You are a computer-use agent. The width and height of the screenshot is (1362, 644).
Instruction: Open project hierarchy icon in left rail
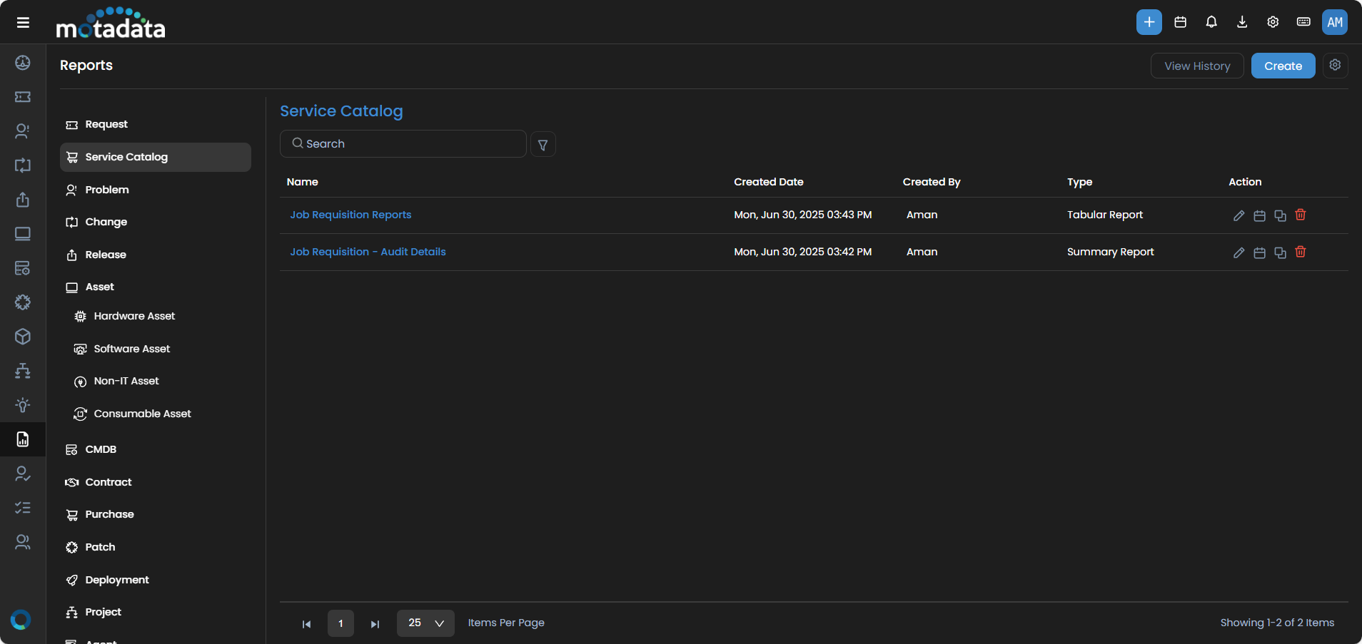(x=23, y=371)
